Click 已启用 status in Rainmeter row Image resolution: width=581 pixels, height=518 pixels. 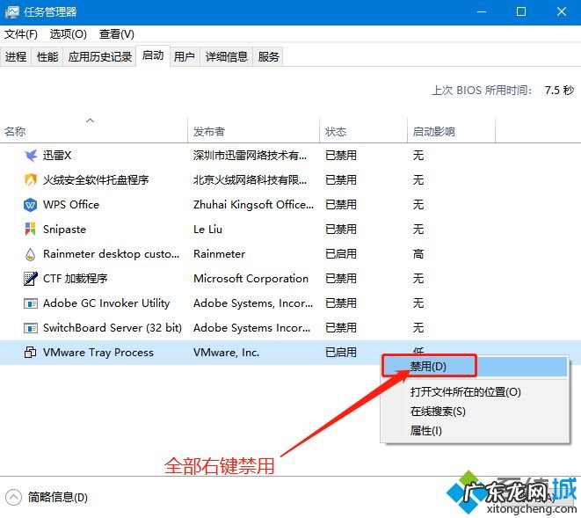tap(341, 254)
